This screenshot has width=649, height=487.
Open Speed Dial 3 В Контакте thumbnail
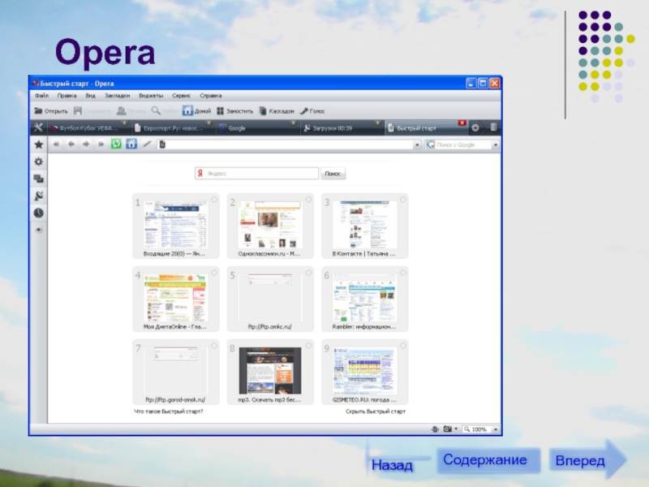(x=364, y=225)
